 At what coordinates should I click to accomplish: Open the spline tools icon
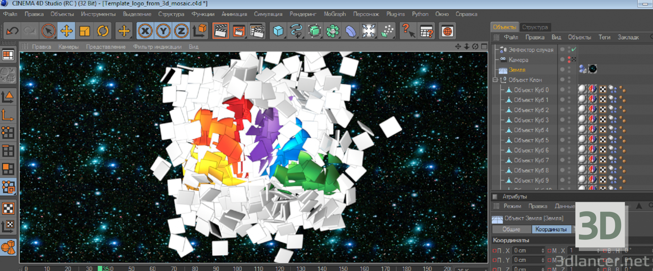tap(296, 31)
